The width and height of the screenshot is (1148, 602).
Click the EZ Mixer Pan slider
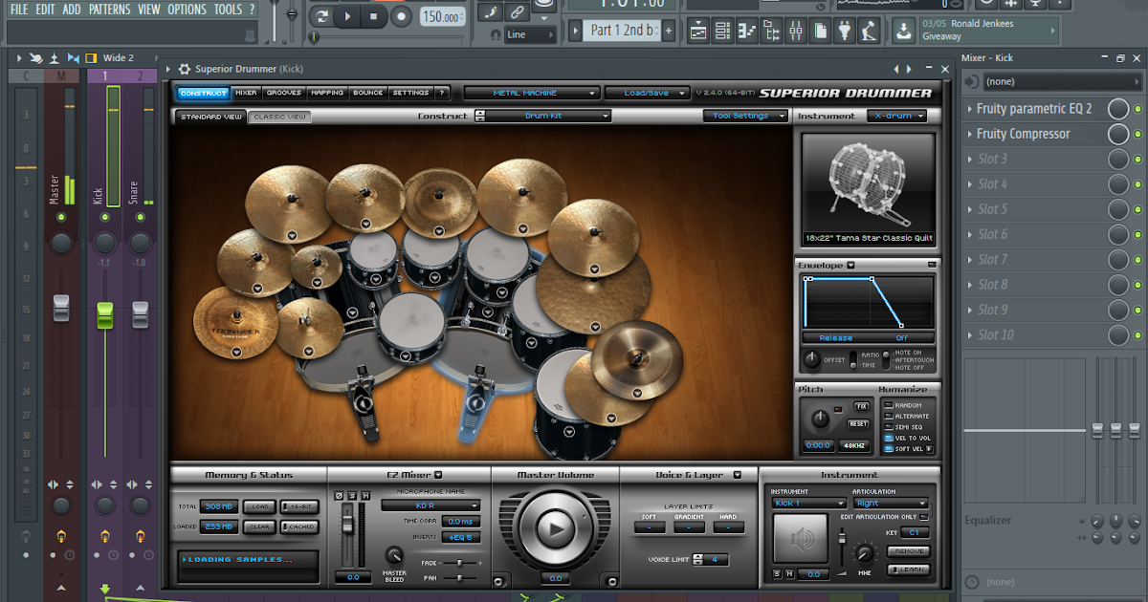(460, 578)
